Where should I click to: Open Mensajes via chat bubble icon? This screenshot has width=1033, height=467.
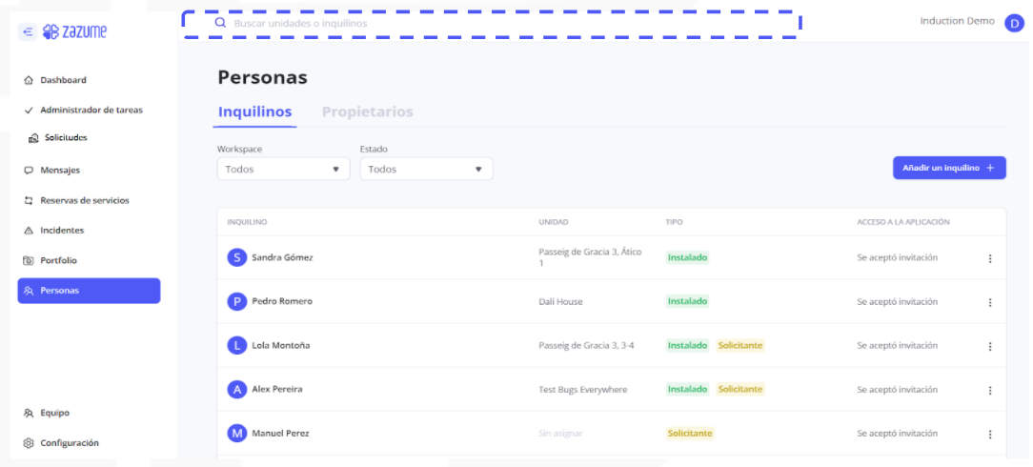pyautogui.click(x=29, y=171)
